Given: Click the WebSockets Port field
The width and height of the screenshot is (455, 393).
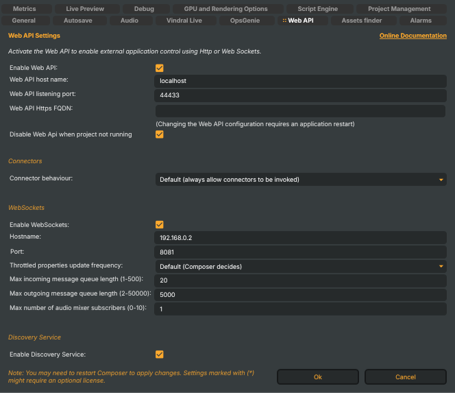Looking at the screenshot, I should tap(300, 252).
